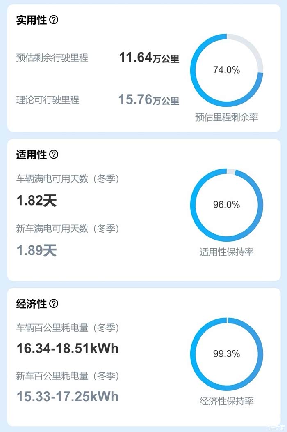Select the 96.0% applicability retention ring
Viewport: 287px width, 432px height.
pos(226,205)
